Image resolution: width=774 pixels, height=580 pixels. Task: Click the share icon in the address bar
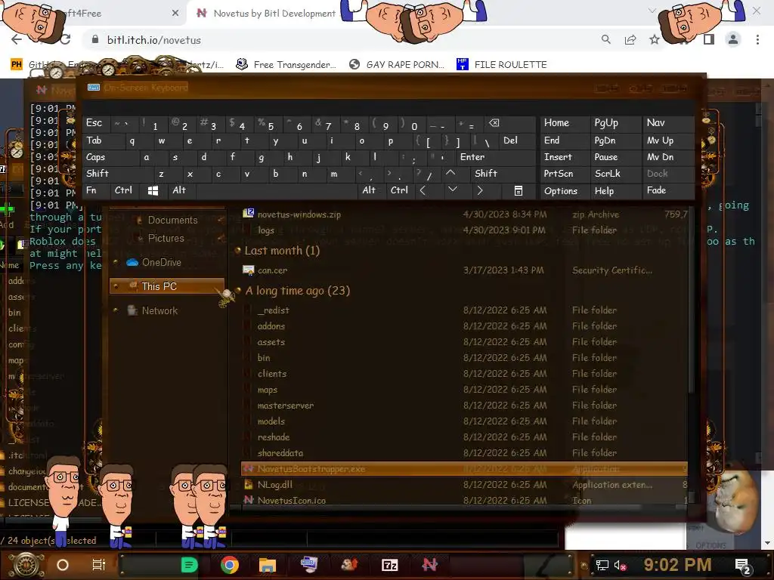630,39
